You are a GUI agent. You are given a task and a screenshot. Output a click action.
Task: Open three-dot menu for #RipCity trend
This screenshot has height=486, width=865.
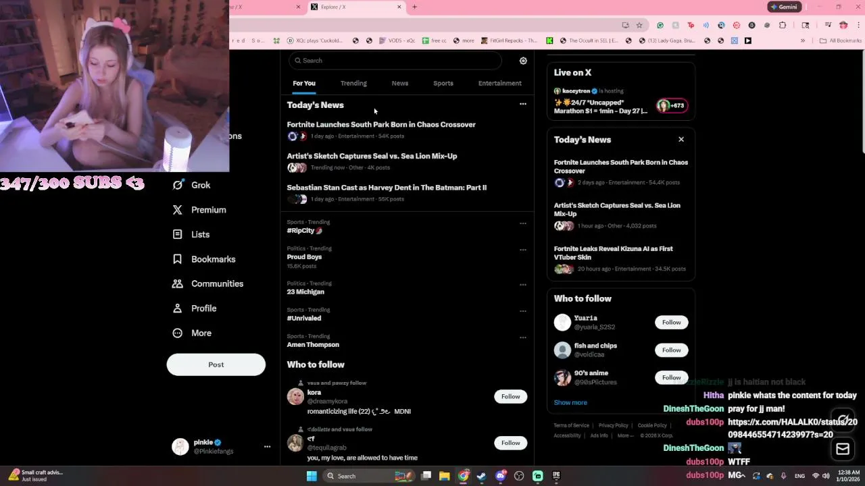click(x=523, y=223)
